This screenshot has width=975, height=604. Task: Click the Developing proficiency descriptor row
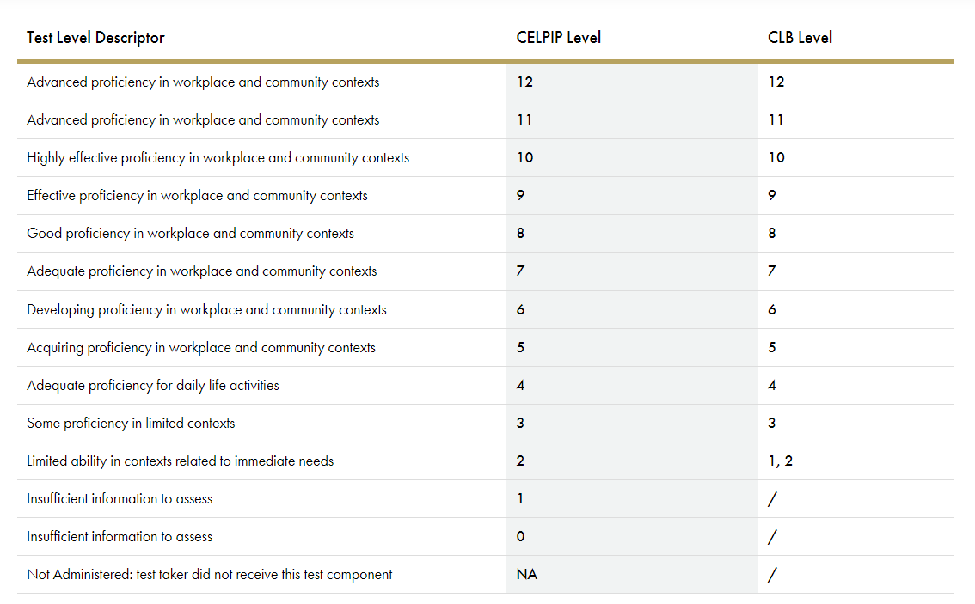(485, 309)
